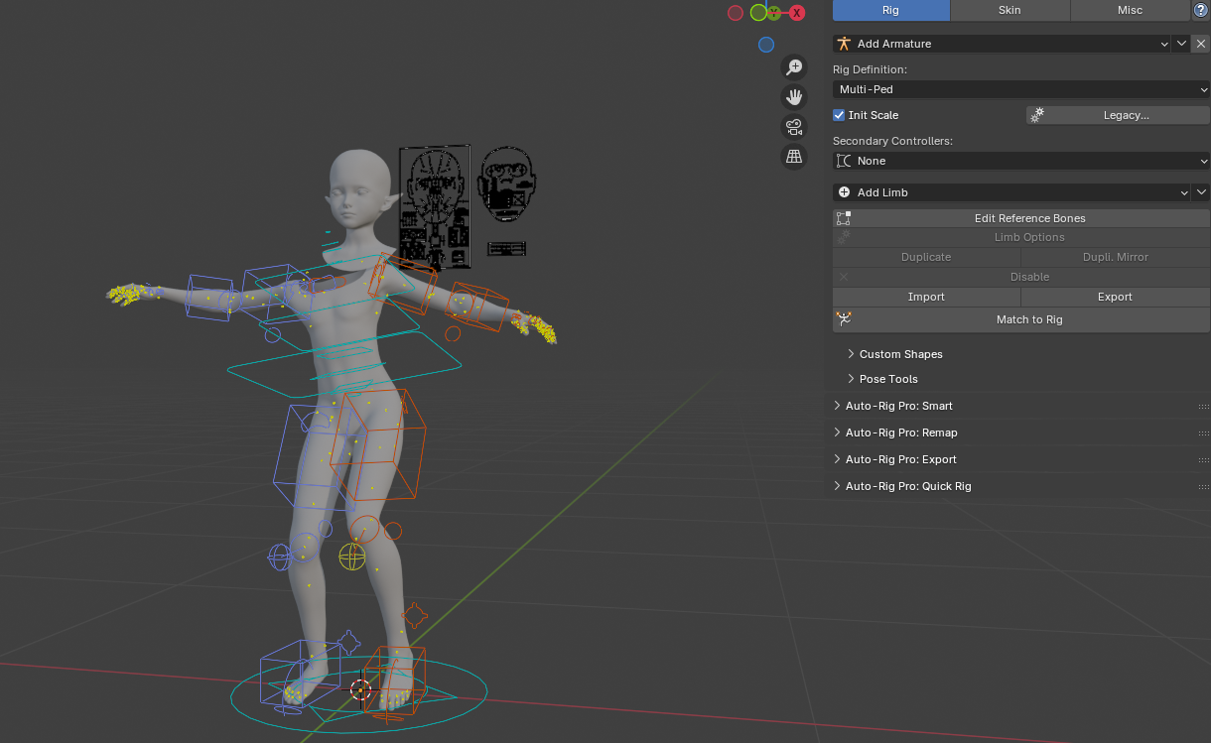Click the Match to Rig bone icon
This screenshot has height=743, width=1211.
(x=843, y=319)
